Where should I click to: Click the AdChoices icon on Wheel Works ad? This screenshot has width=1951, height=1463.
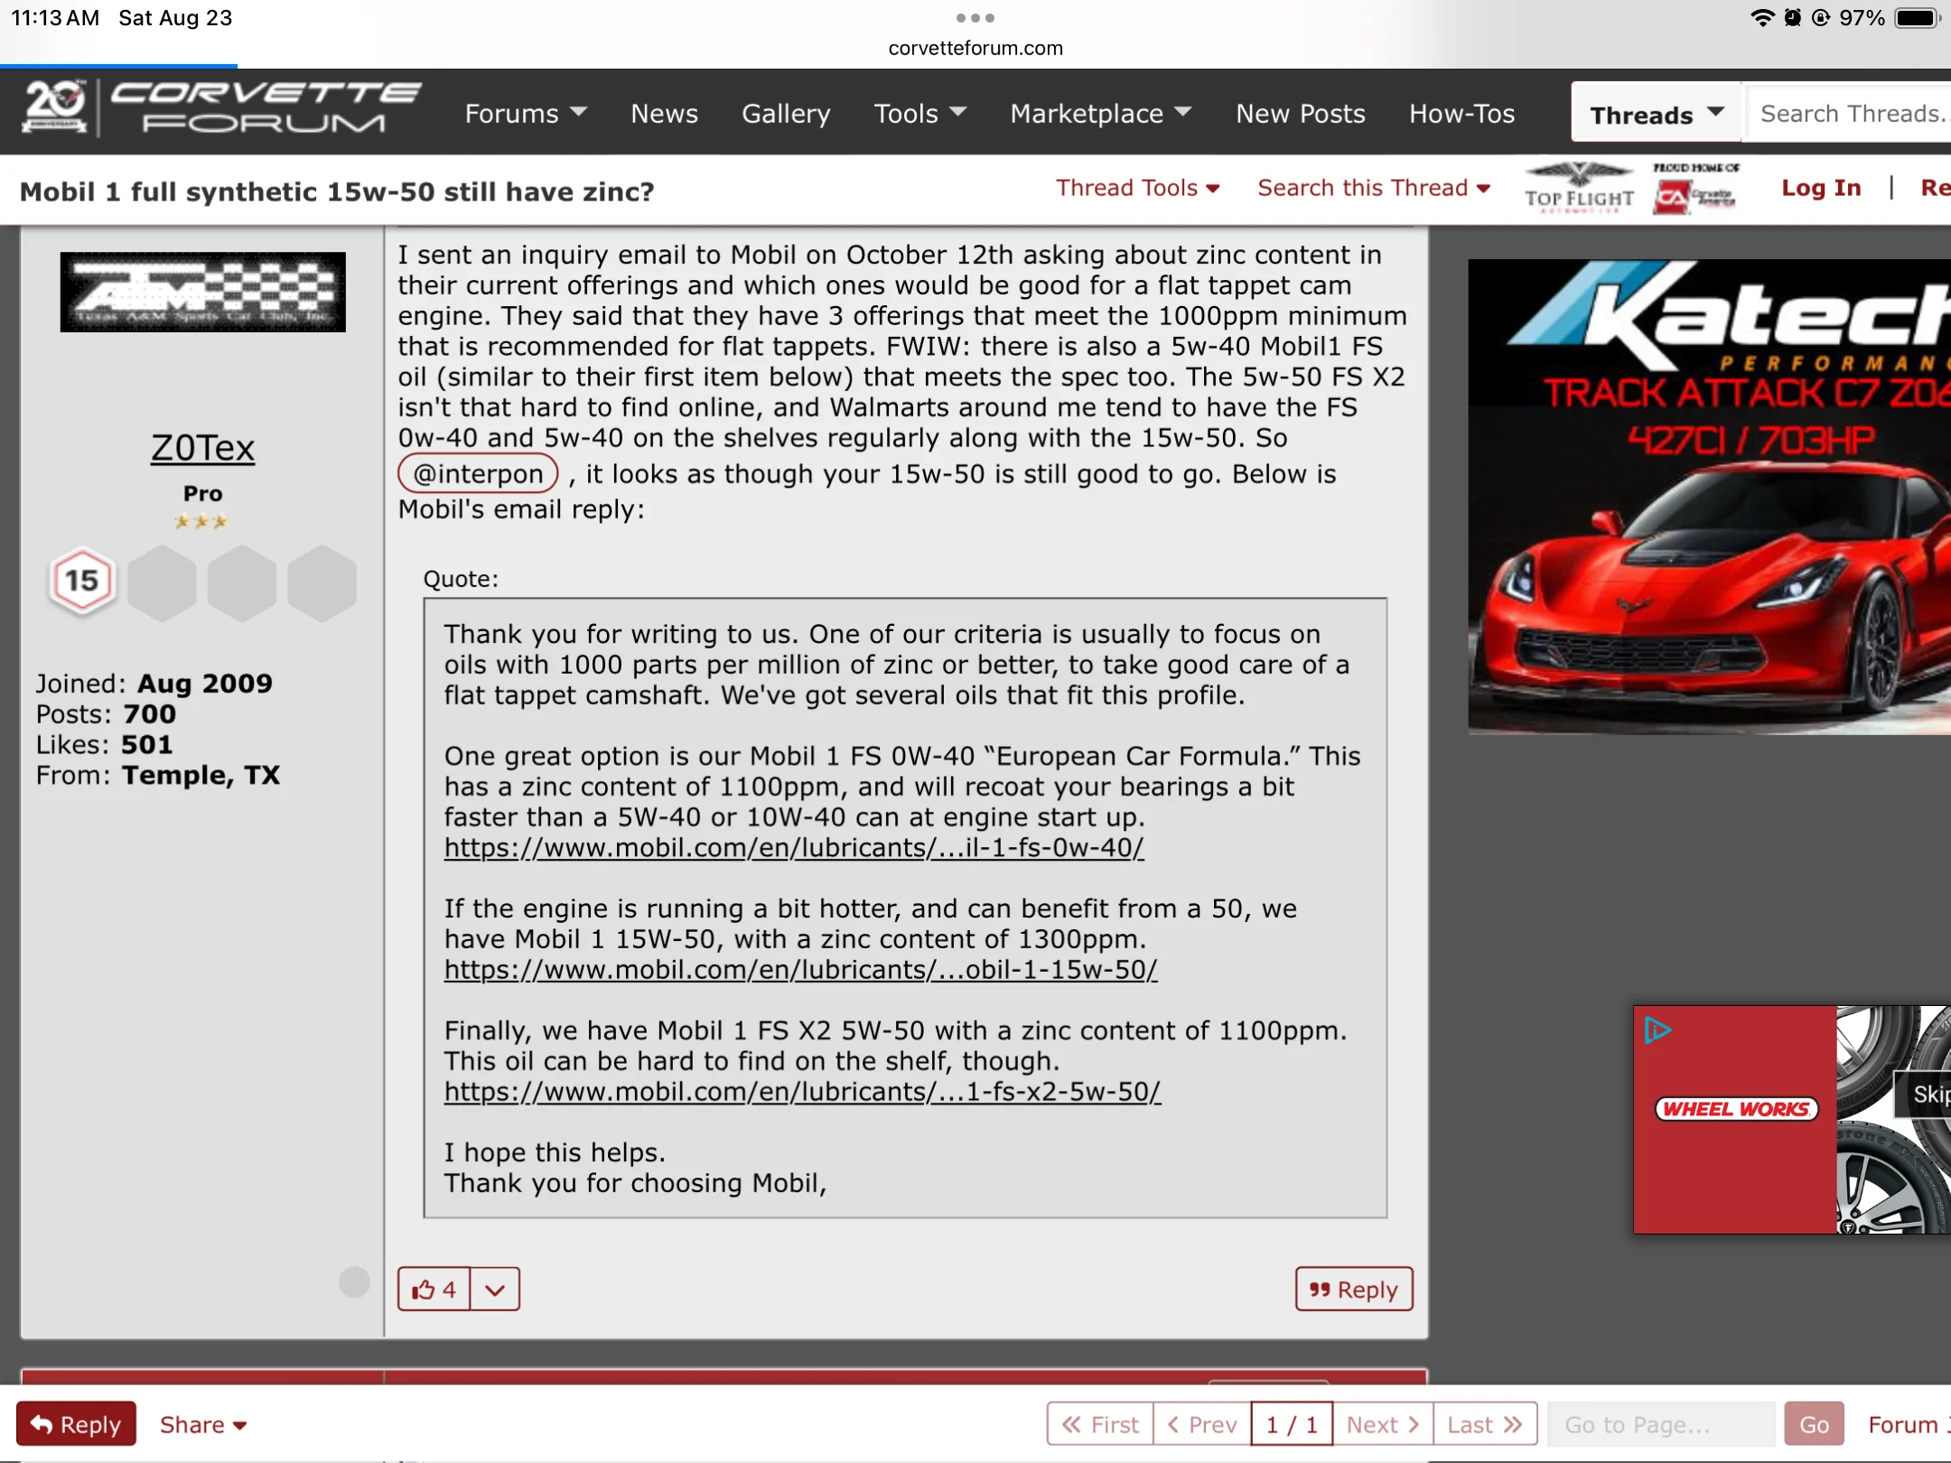tap(1657, 1030)
